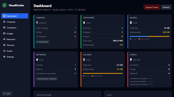Click the Docker Engine panel header
Viewport: 174px width, 97px height.
point(44,95)
